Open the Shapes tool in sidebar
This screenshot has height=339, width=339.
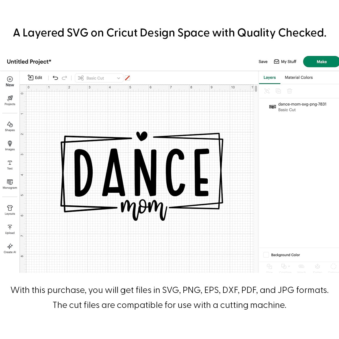coord(10,126)
